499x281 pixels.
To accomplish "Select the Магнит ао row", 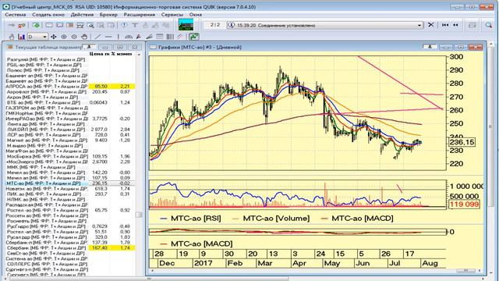I will [70, 140].
